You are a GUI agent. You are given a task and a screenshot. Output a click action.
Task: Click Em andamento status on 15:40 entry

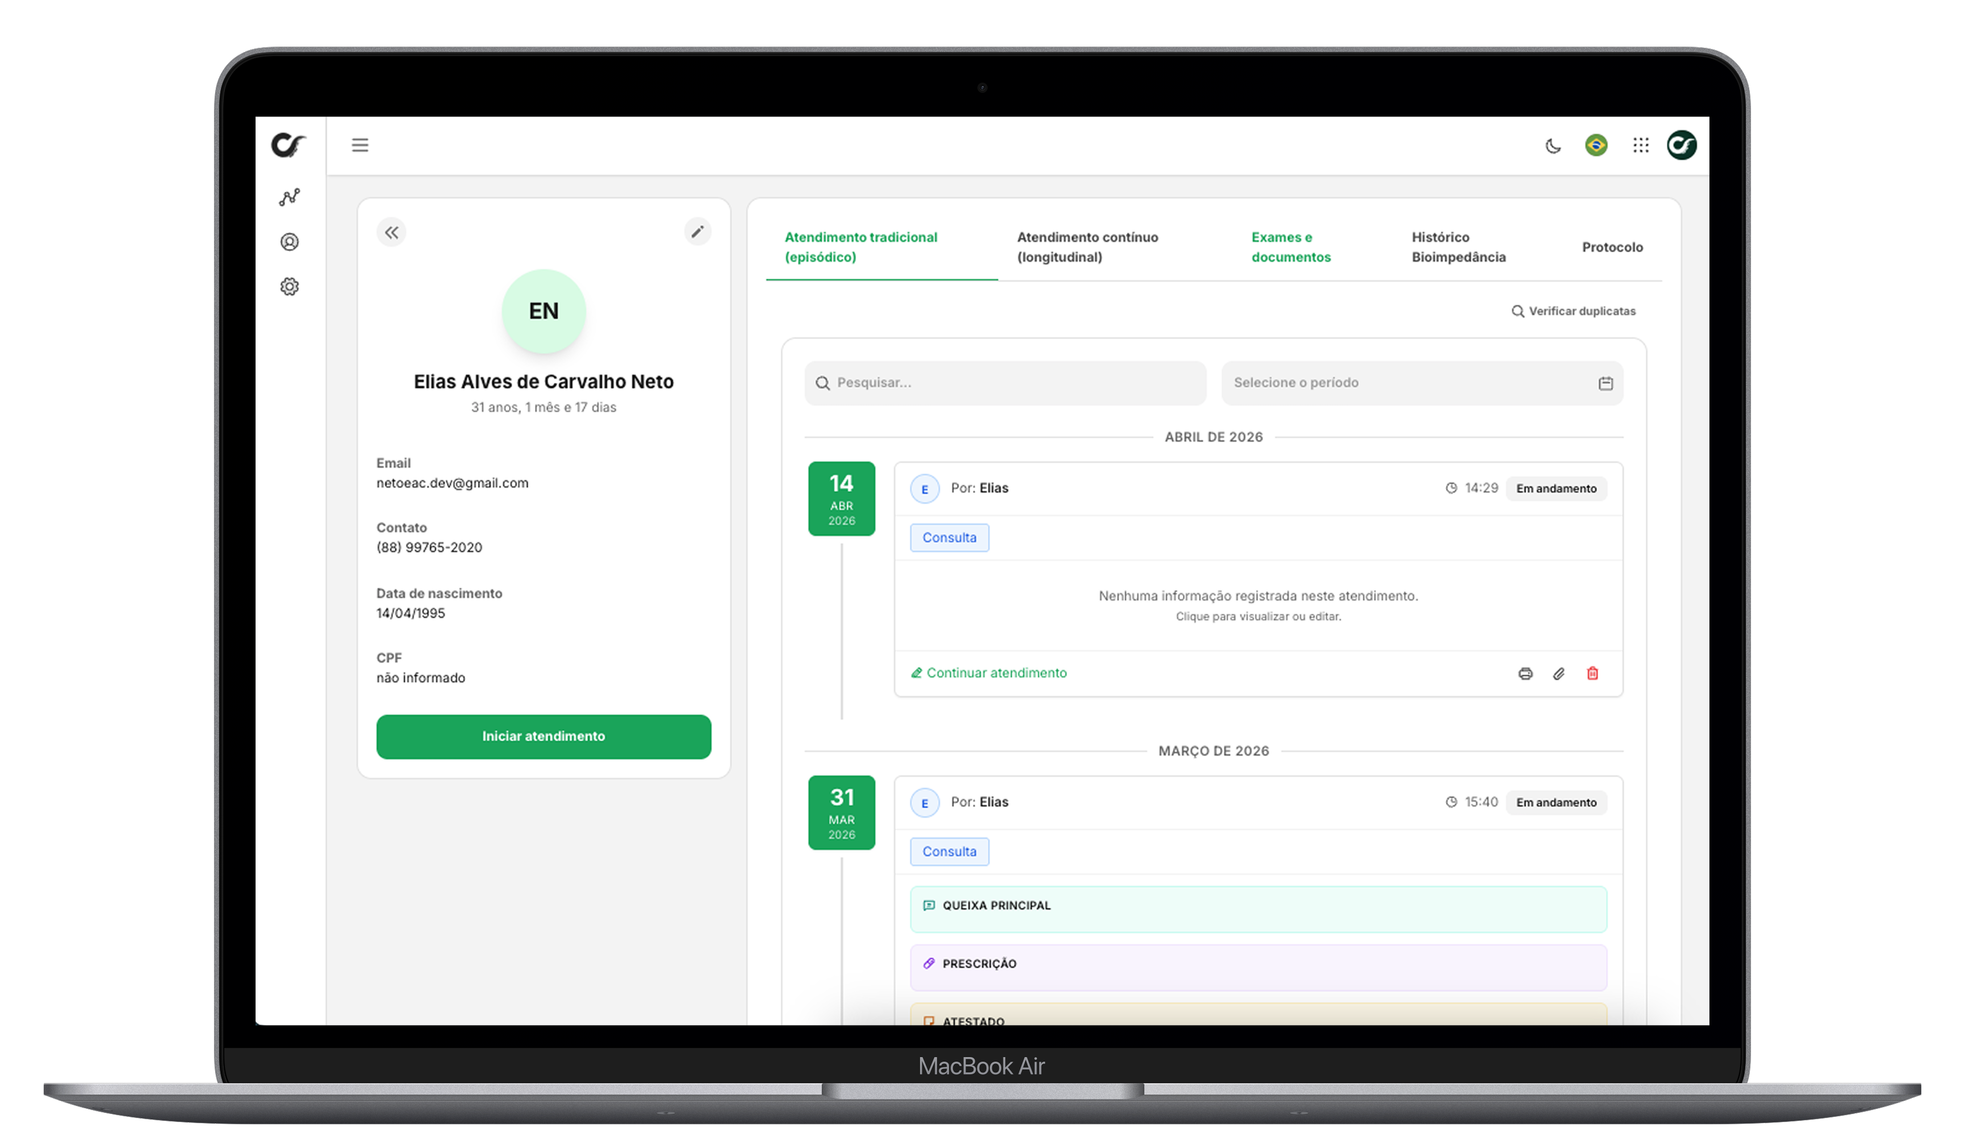click(1556, 803)
